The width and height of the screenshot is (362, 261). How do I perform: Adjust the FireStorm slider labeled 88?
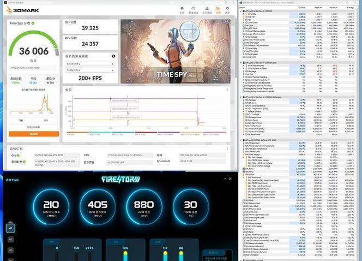click(181, 256)
